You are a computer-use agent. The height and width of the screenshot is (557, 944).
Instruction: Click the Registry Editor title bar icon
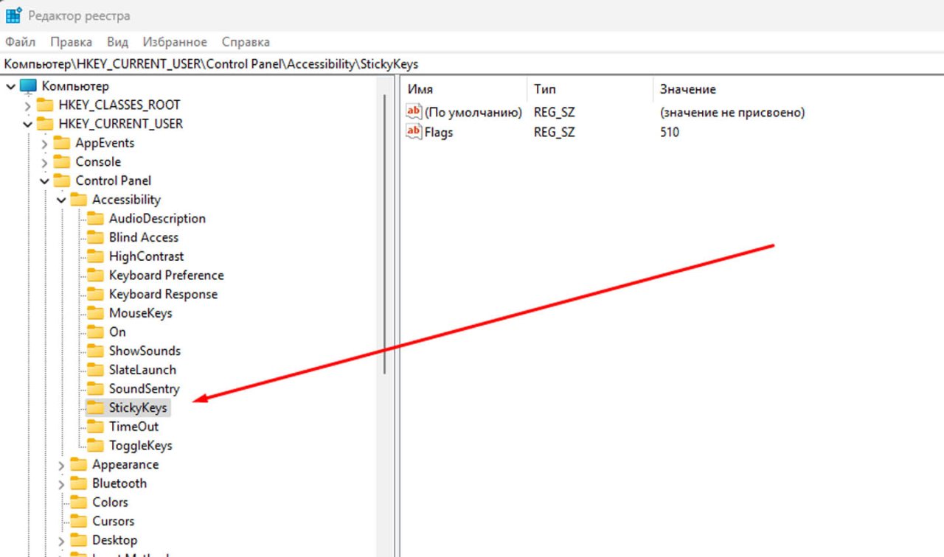tap(13, 15)
